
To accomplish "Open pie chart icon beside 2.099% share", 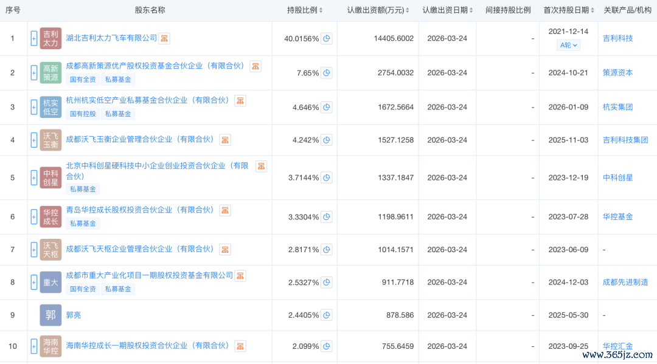I will click(x=327, y=346).
